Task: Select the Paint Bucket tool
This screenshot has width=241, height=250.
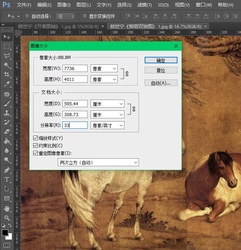Action: [7, 141]
